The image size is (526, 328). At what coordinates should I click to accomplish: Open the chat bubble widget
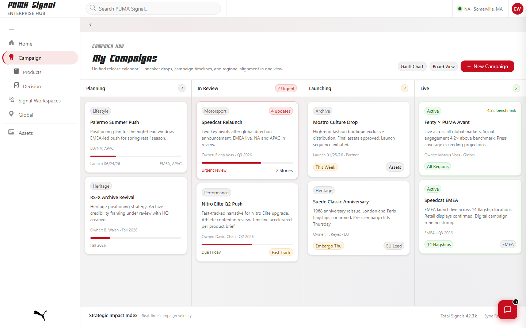click(508, 310)
